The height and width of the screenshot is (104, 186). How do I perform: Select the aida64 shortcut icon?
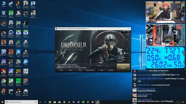11,14
